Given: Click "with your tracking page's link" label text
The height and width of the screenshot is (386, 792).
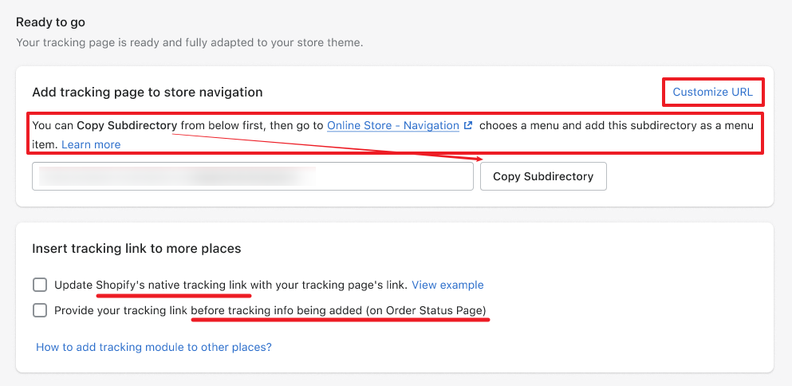Looking at the screenshot, I should pos(331,285).
